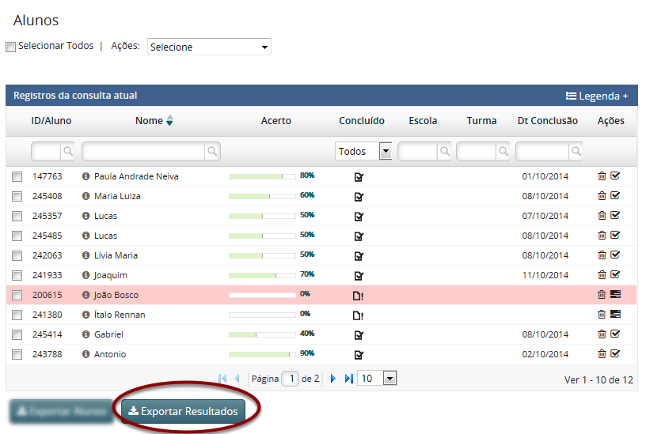Open the Ações Selecione dropdown
This screenshot has height=434, width=646.
point(209,47)
